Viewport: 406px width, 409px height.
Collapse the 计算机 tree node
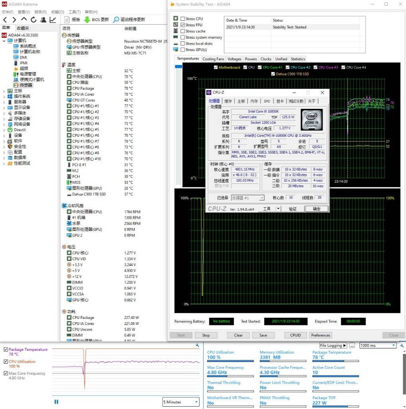point(4,41)
